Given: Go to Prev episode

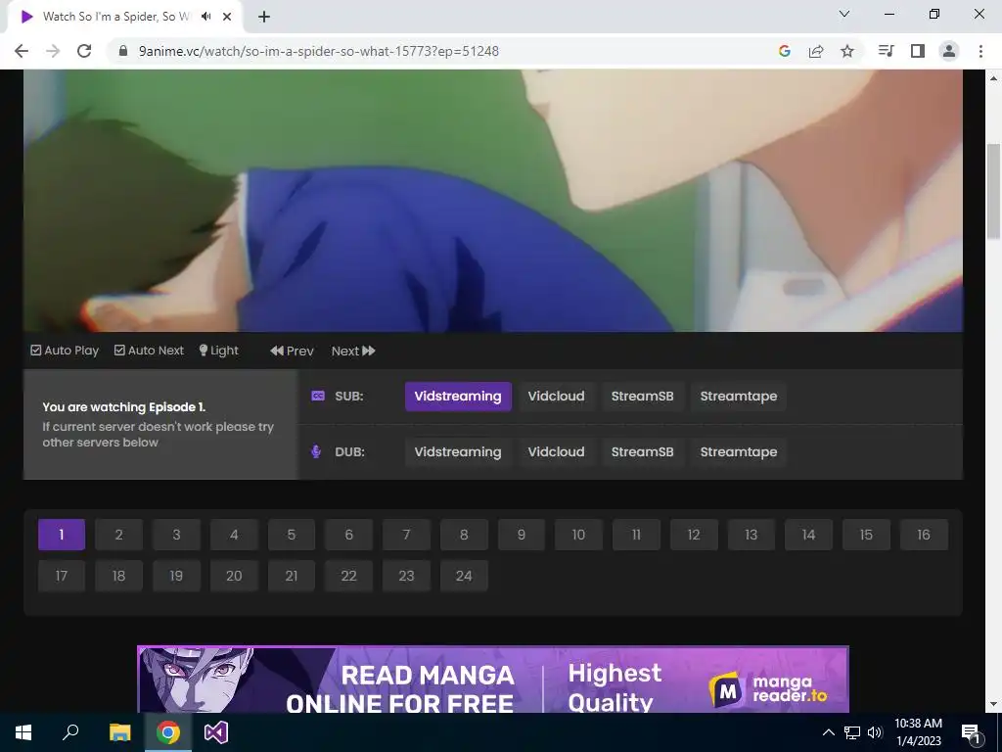Looking at the screenshot, I should (x=292, y=352).
